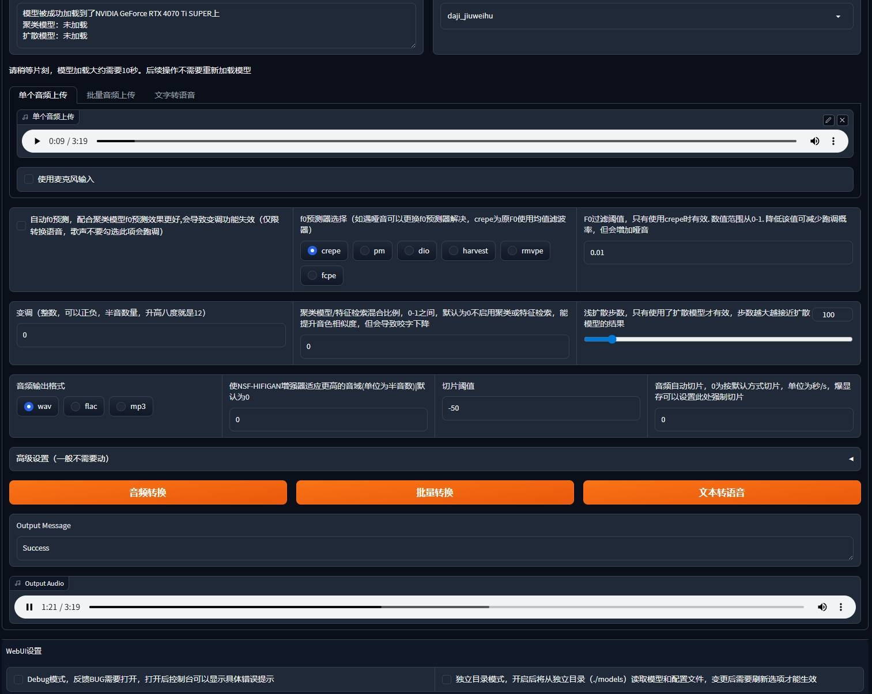The image size is (872, 694).
Task: Choose wav audio output format
Action: (x=37, y=407)
